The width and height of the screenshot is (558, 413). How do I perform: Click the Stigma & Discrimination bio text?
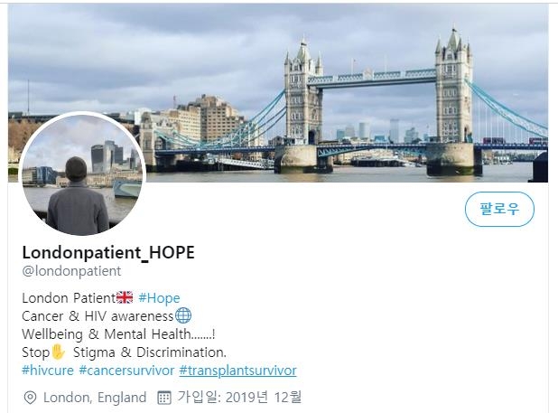pyautogui.click(x=150, y=352)
